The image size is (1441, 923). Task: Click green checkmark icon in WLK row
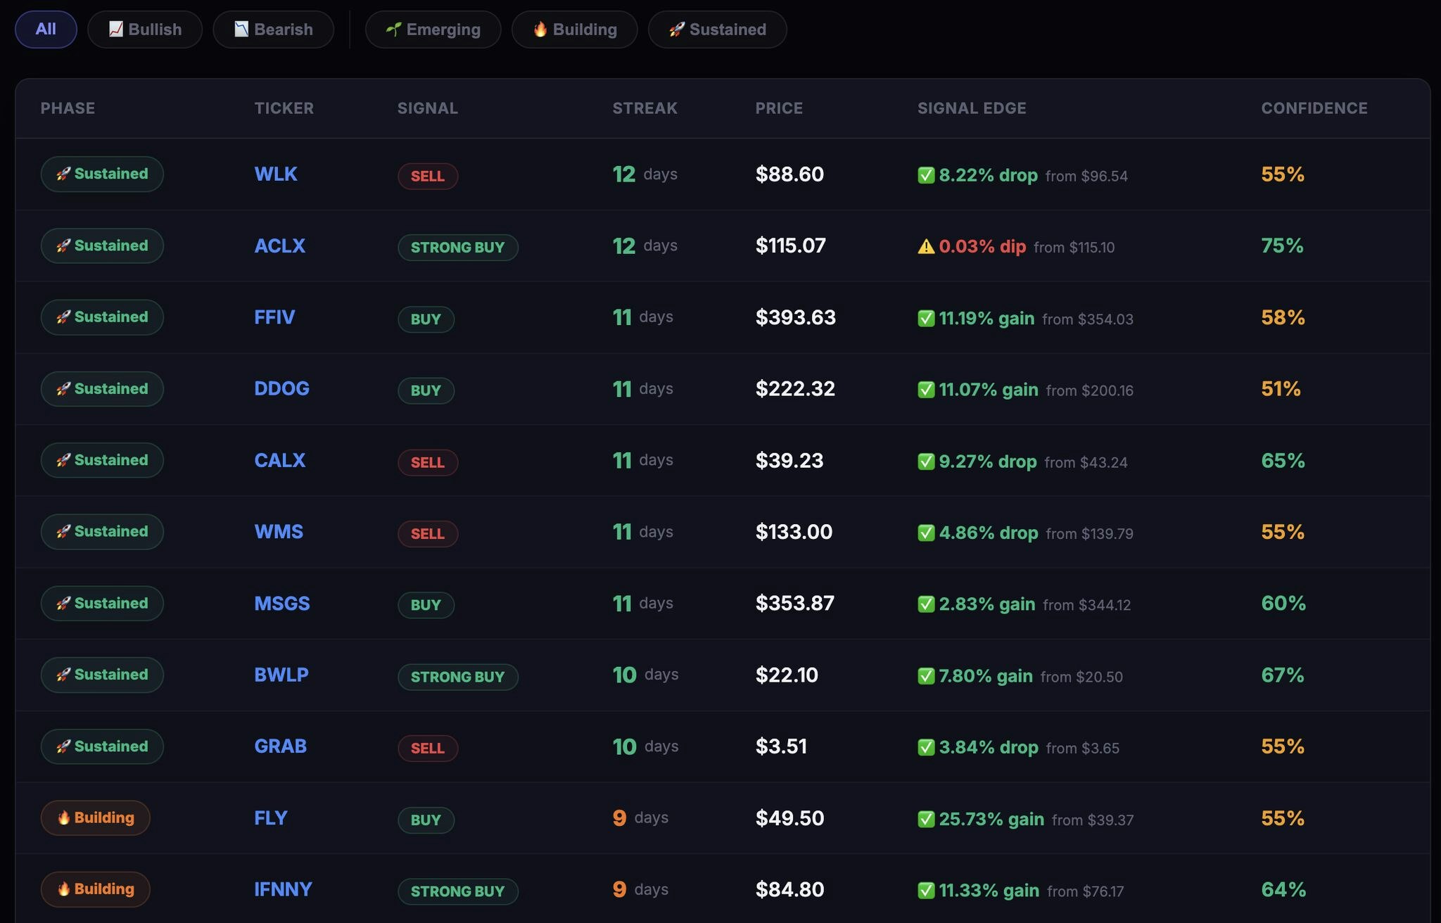tap(926, 175)
